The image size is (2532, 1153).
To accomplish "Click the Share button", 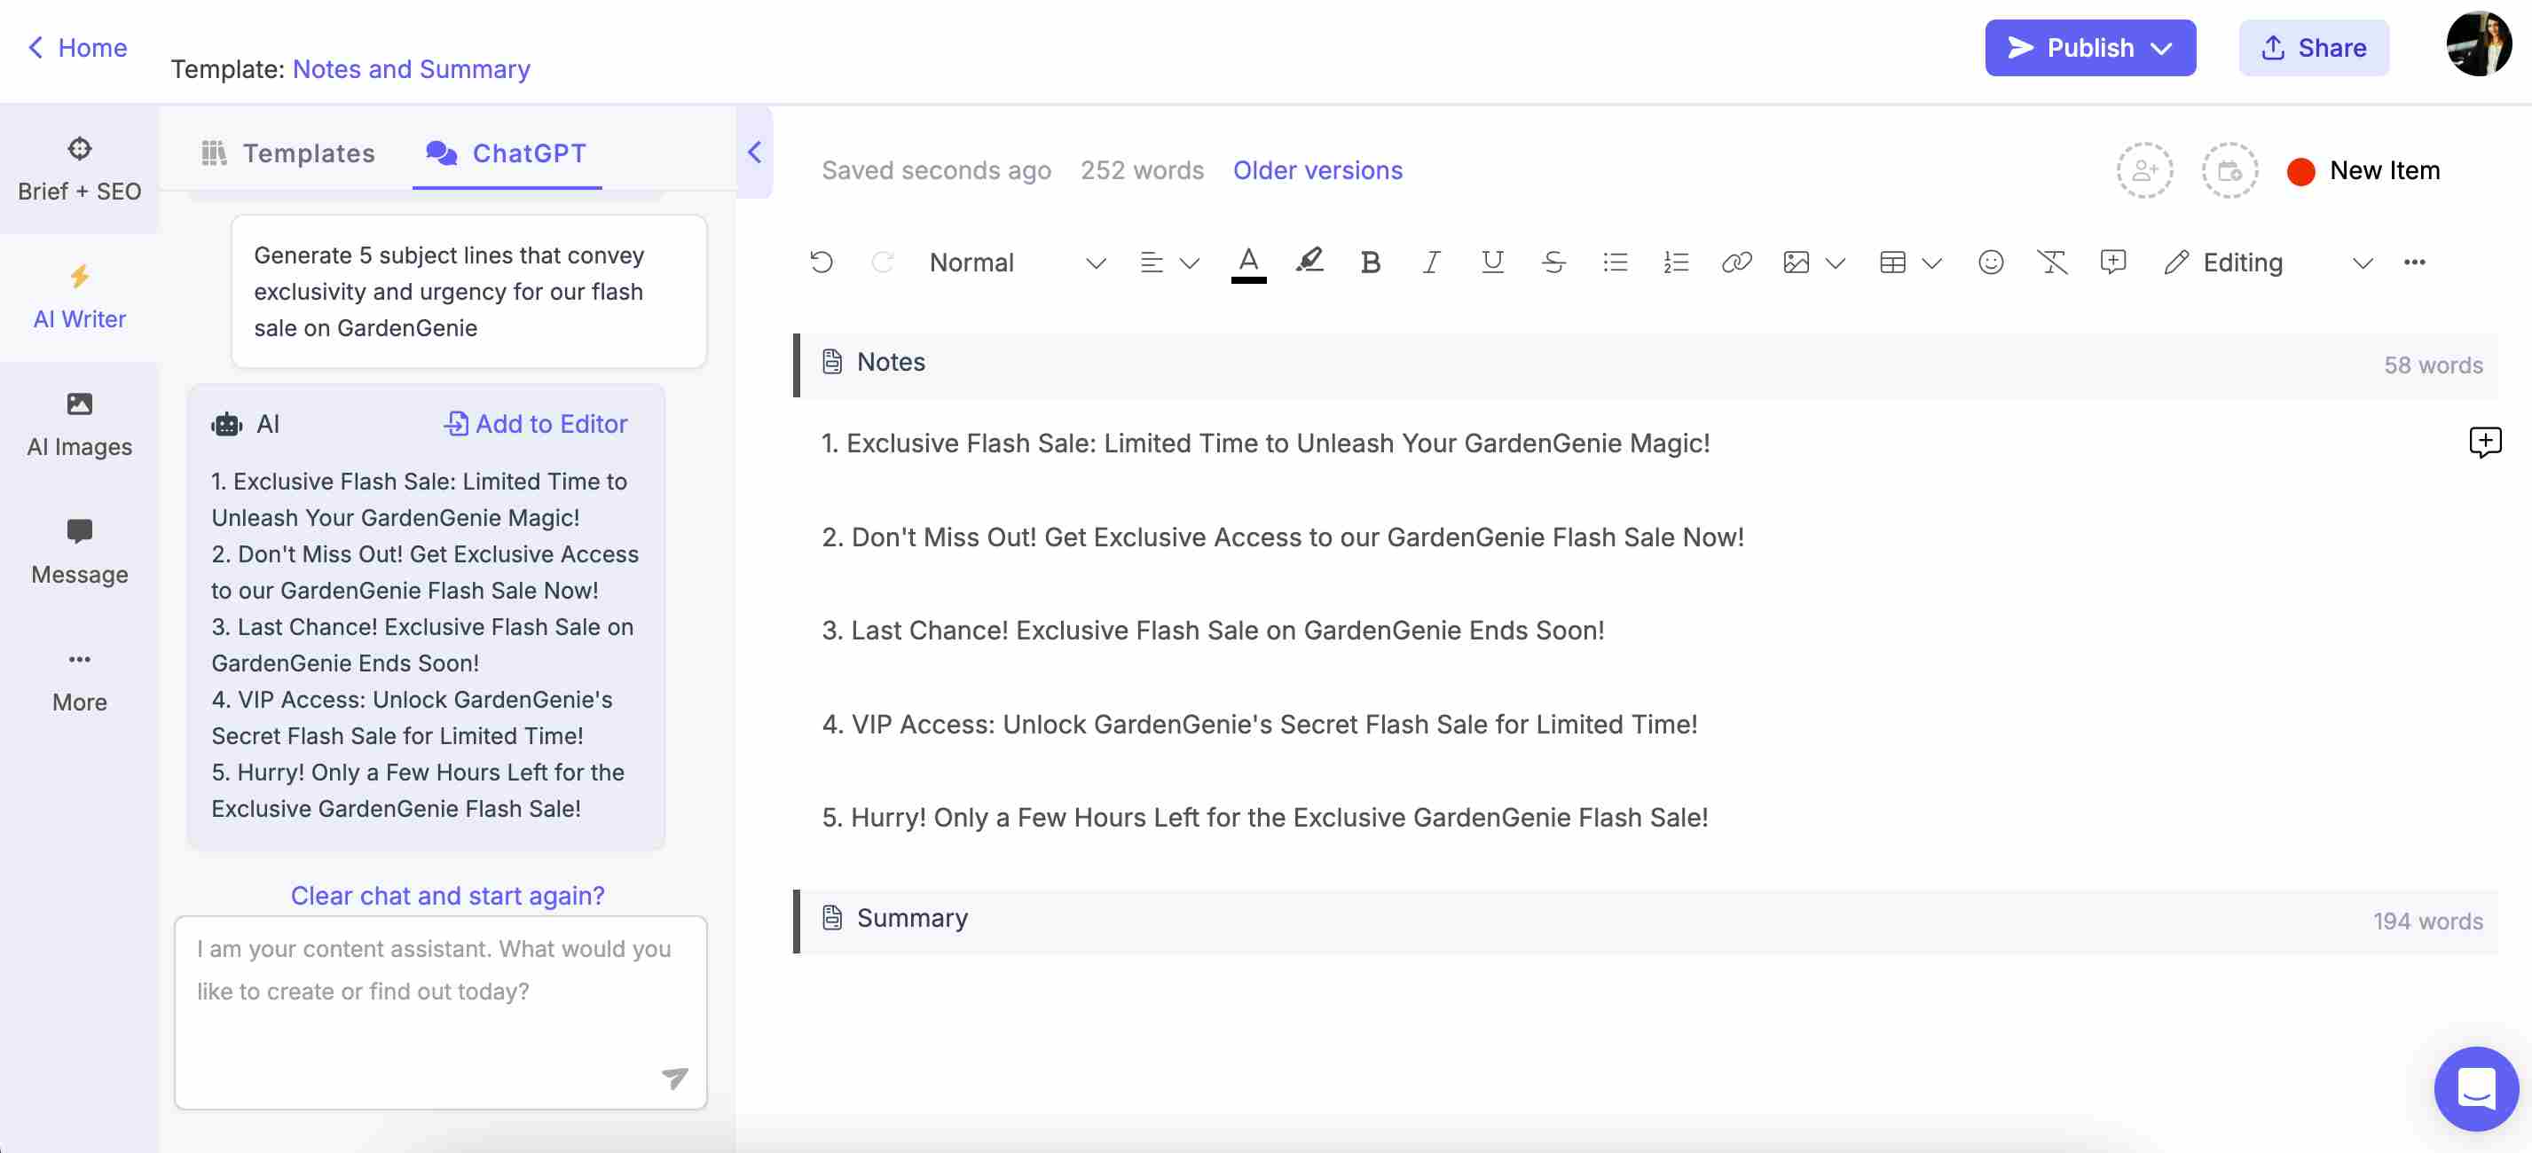I will [x=2313, y=47].
